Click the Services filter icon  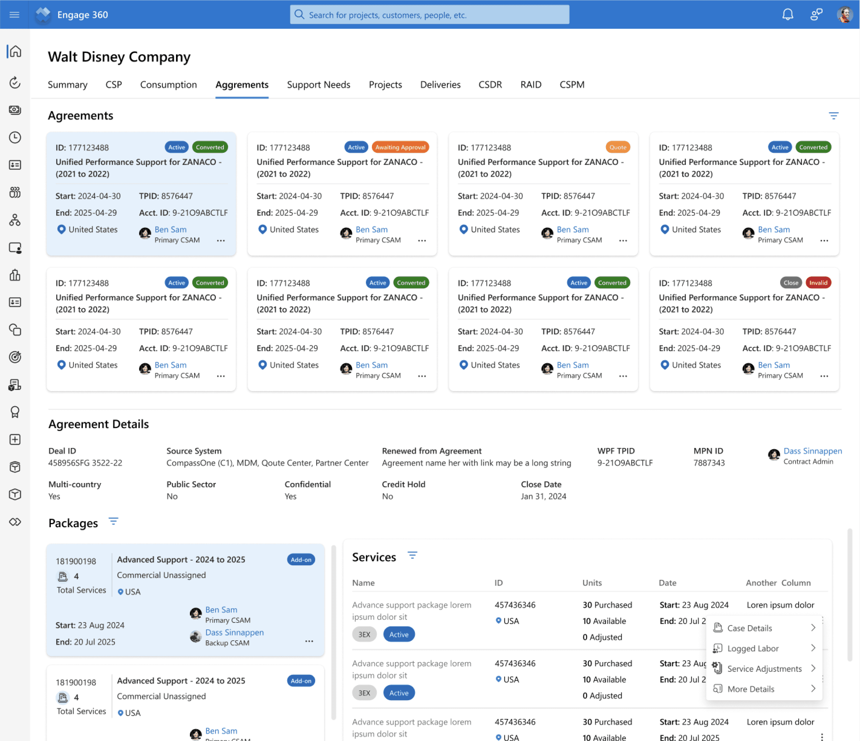click(x=412, y=555)
